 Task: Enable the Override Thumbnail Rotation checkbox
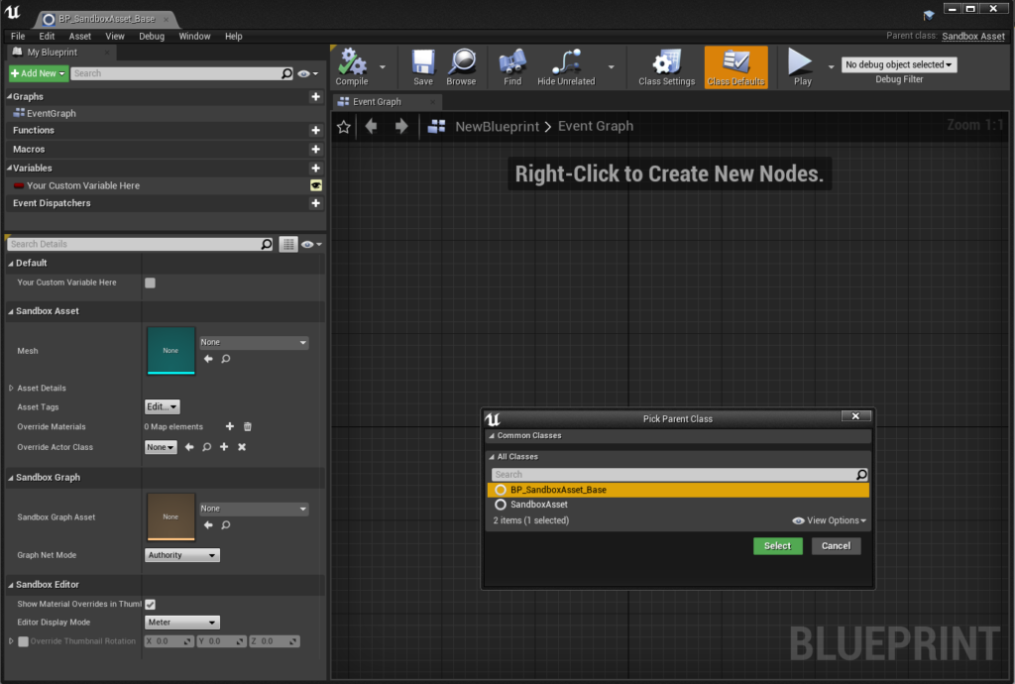(24, 642)
